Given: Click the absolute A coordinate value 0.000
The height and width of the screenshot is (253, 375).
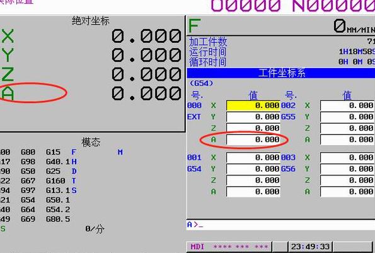Looking at the screenshot, I should click(x=147, y=93).
